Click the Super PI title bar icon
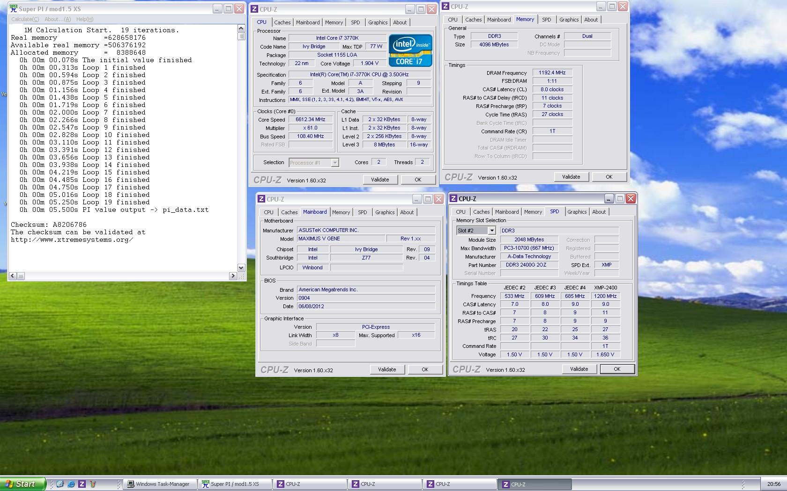 [x=14, y=8]
